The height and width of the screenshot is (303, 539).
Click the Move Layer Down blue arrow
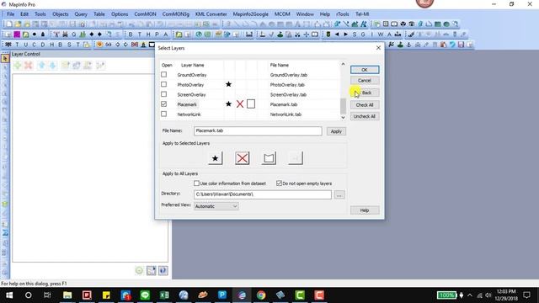coord(52,66)
